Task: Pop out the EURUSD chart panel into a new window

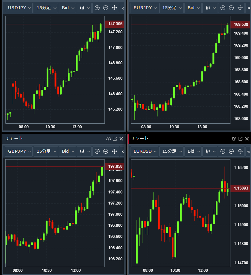Action: point(241,139)
